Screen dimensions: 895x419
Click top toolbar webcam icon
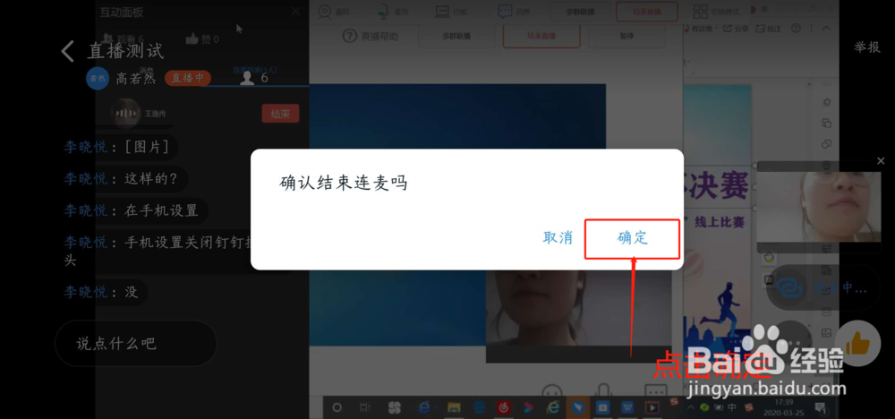325,11
